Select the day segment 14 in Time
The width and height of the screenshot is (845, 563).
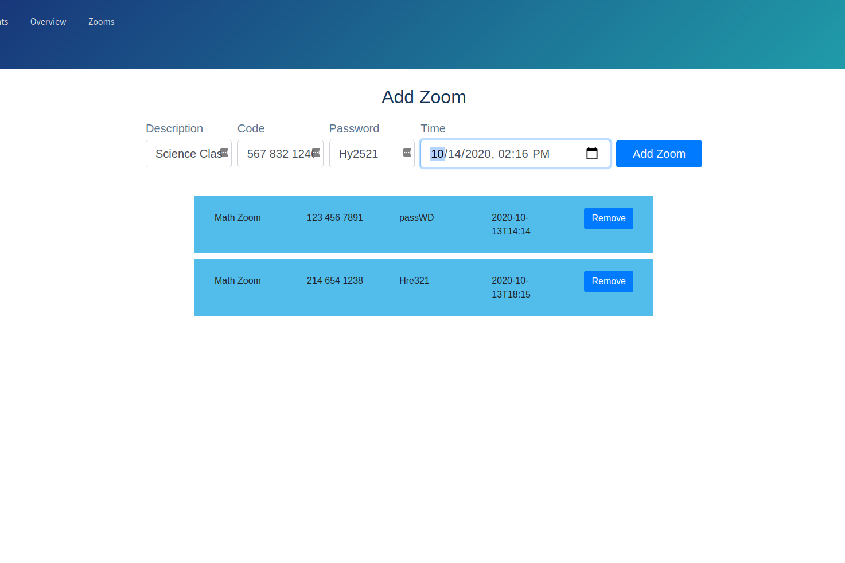(x=454, y=154)
